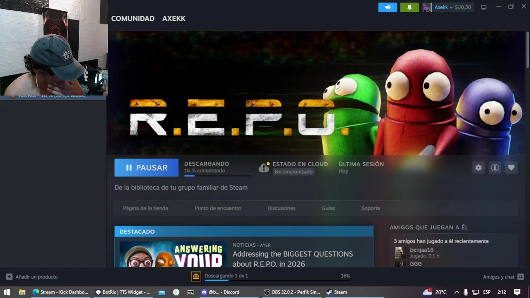Open WhatsApp from taskbar
This screenshot has width=530, height=298.
[x=176, y=292]
